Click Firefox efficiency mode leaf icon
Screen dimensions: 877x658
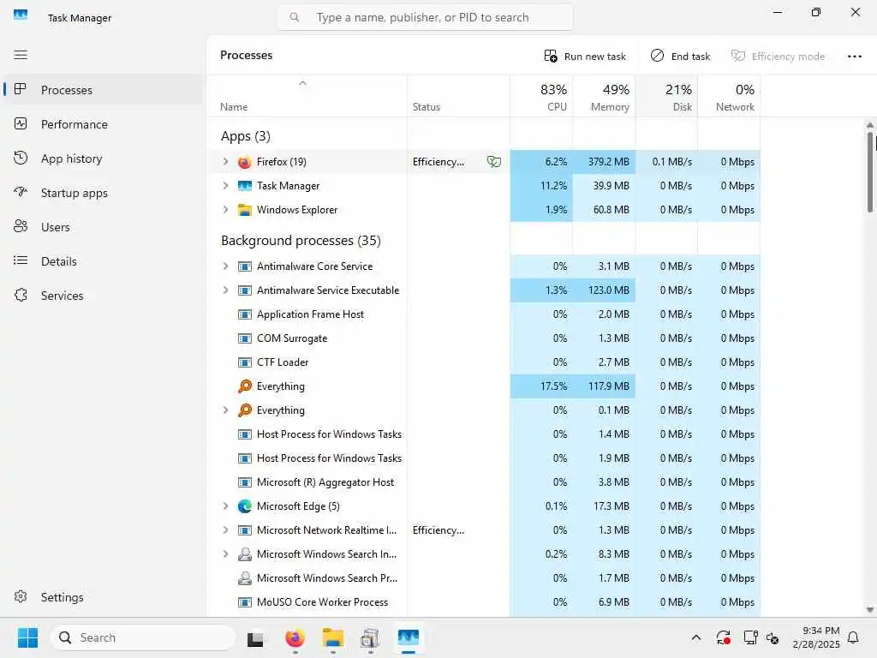(x=494, y=162)
